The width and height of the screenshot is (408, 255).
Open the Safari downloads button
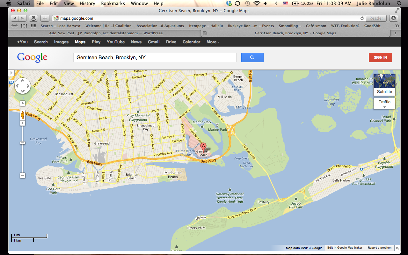pos(394,18)
